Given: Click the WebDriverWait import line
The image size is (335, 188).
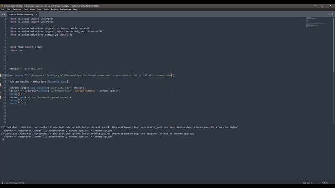Looking at the screenshot, I should (x=50, y=28).
